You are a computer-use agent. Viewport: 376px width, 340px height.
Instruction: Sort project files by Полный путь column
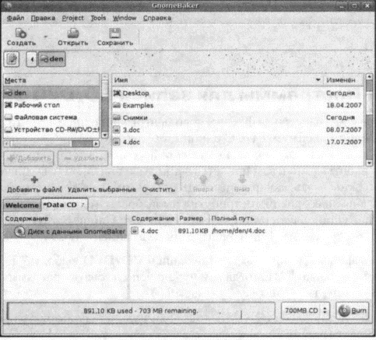click(x=290, y=219)
